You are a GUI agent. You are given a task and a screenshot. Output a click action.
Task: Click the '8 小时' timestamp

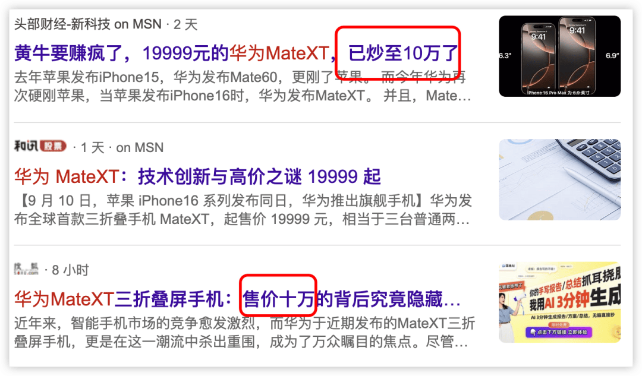pyautogui.click(x=70, y=270)
